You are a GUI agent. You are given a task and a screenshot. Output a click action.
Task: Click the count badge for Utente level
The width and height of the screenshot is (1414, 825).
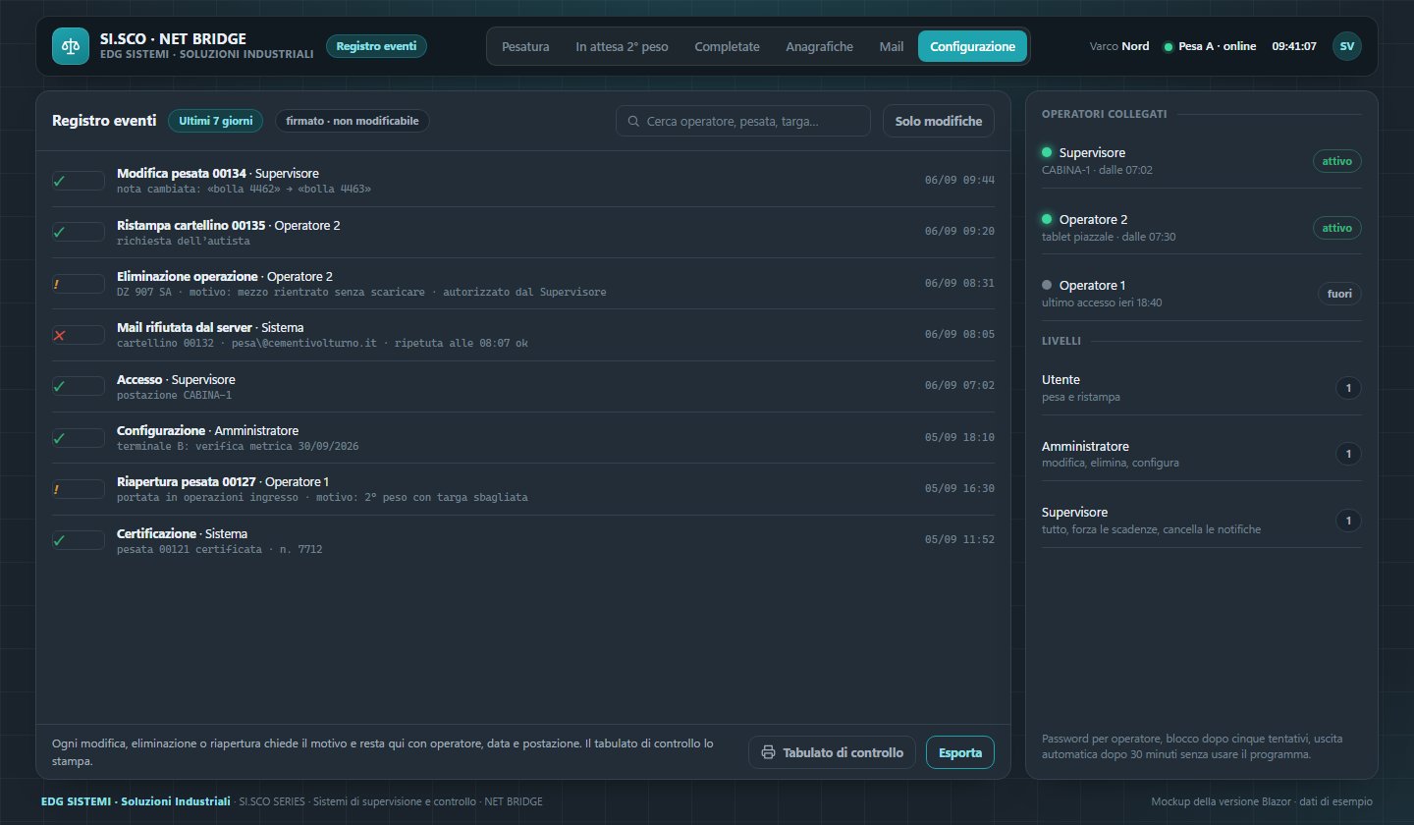1349,388
